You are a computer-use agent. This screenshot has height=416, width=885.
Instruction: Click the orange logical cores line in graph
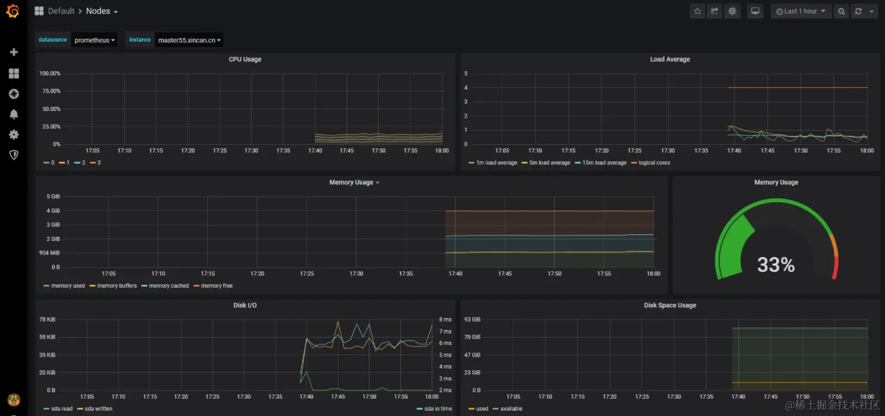[x=797, y=87]
